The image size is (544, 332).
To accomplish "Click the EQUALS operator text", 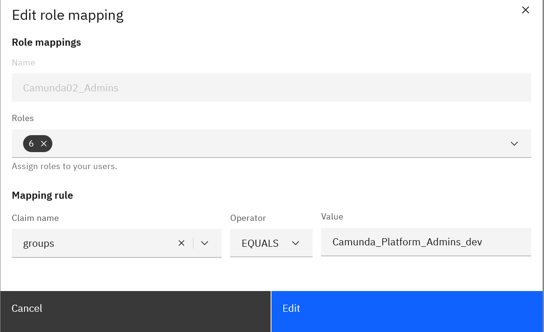I will click(260, 243).
